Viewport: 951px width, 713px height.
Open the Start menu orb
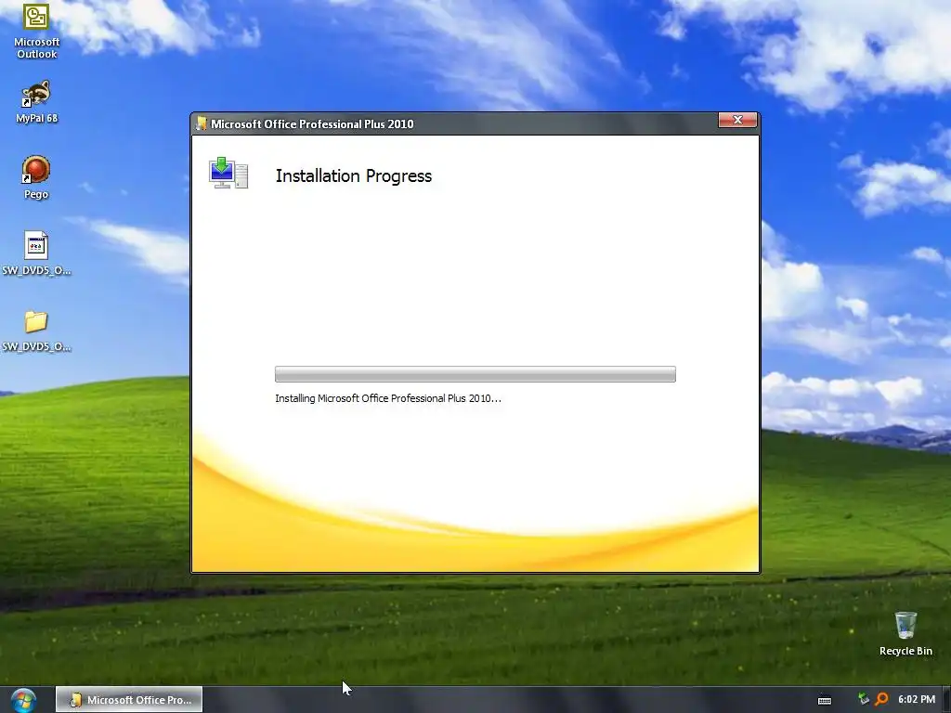click(23, 700)
